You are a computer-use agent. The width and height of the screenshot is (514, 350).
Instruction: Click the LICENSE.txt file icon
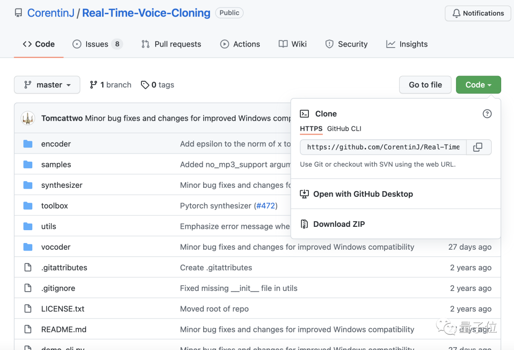28,309
